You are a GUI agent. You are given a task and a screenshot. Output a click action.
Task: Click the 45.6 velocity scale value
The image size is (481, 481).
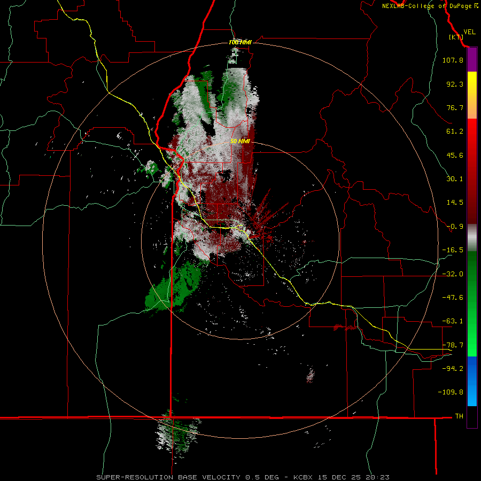(x=455, y=155)
